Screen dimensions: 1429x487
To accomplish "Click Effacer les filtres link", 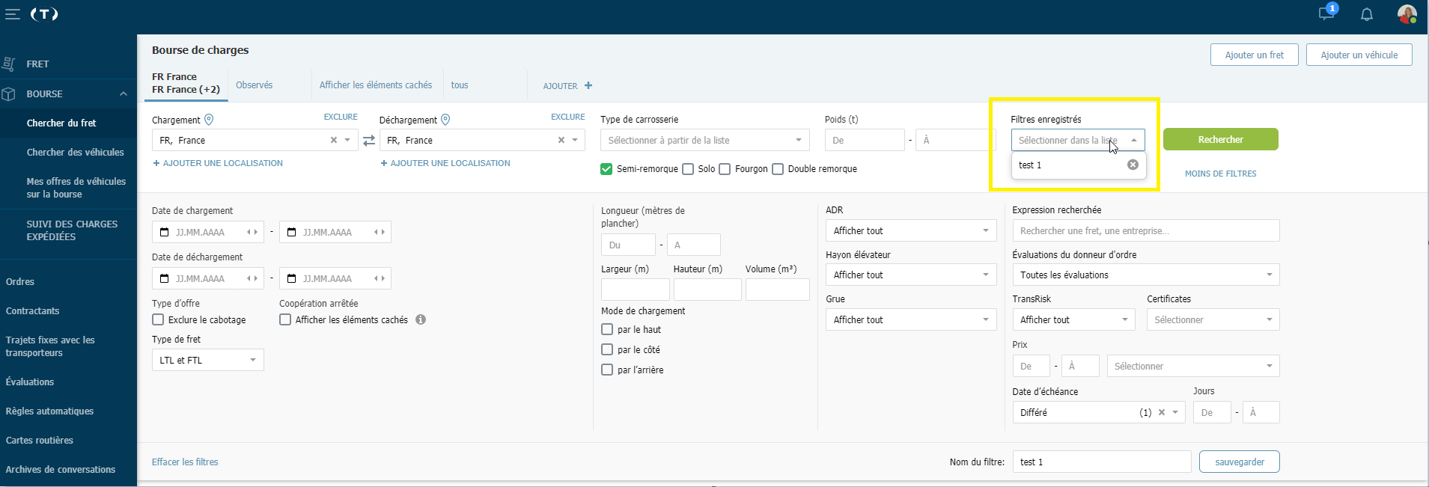I will pos(185,462).
